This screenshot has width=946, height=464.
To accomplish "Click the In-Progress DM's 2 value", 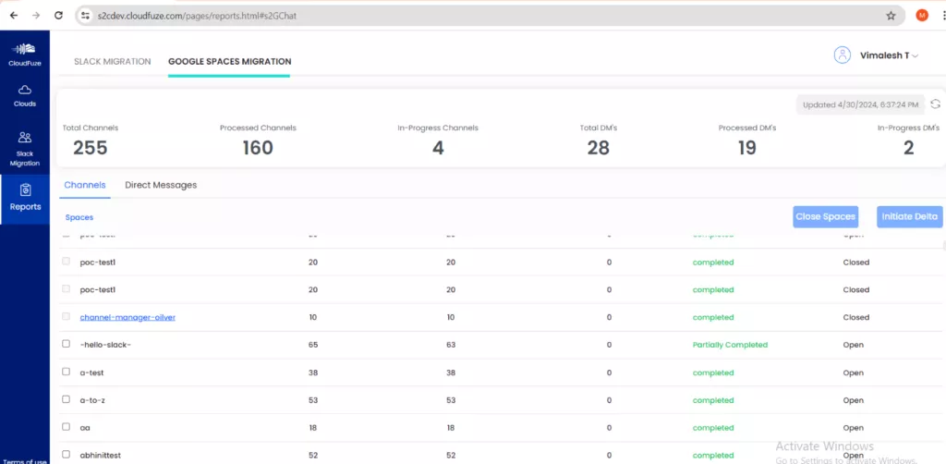I will [909, 148].
